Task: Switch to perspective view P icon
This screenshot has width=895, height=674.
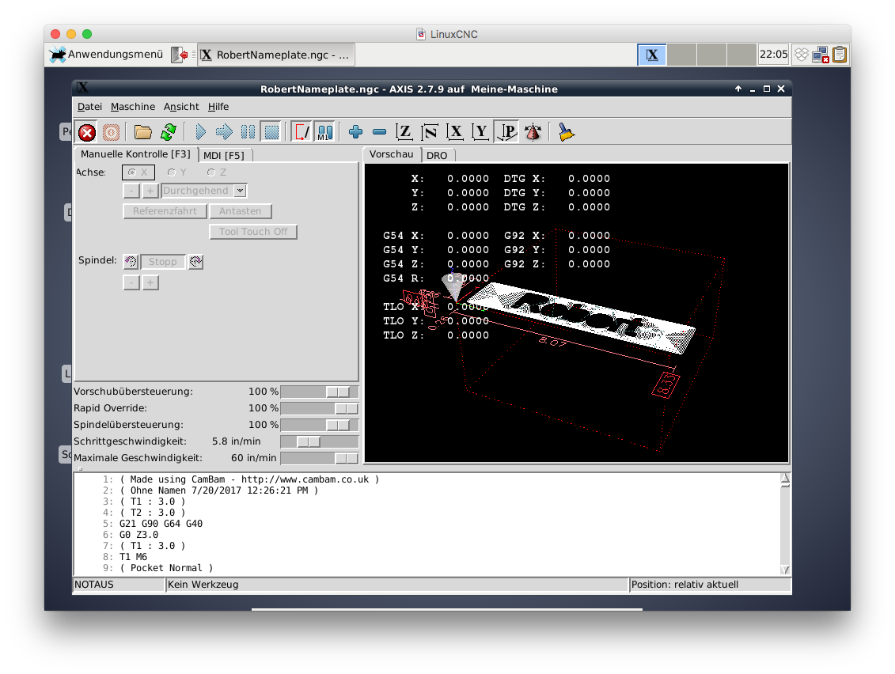Action: pyautogui.click(x=506, y=132)
